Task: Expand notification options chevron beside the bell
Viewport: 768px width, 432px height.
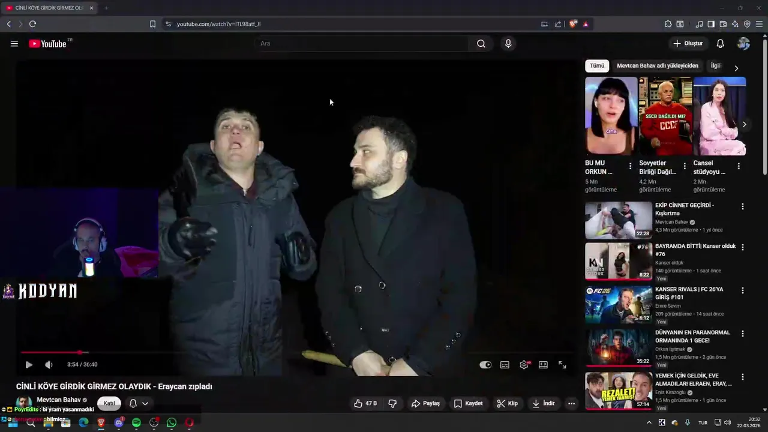Action: [145, 404]
